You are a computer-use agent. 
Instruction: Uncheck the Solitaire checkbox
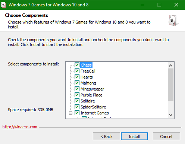point(77,101)
